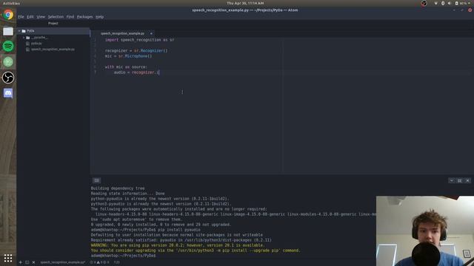Image resolution: width=474 pixels, height=266 pixels.
Task: Show applications grid in the dock
Action: [x=8, y=258]
